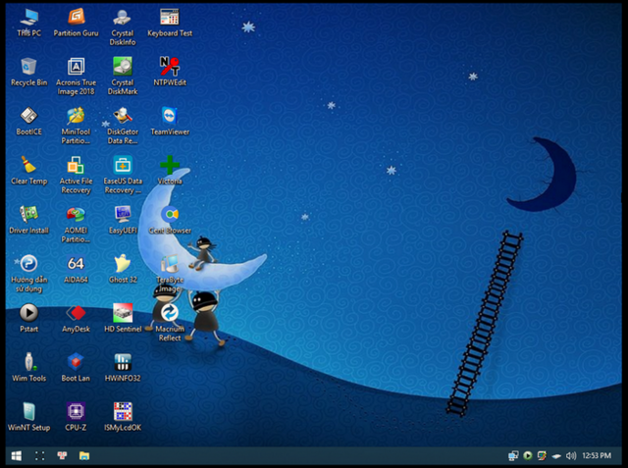Open the colorful paint tray icon
Viewport: 628px width, 468px height.
(x=542, y=455)
